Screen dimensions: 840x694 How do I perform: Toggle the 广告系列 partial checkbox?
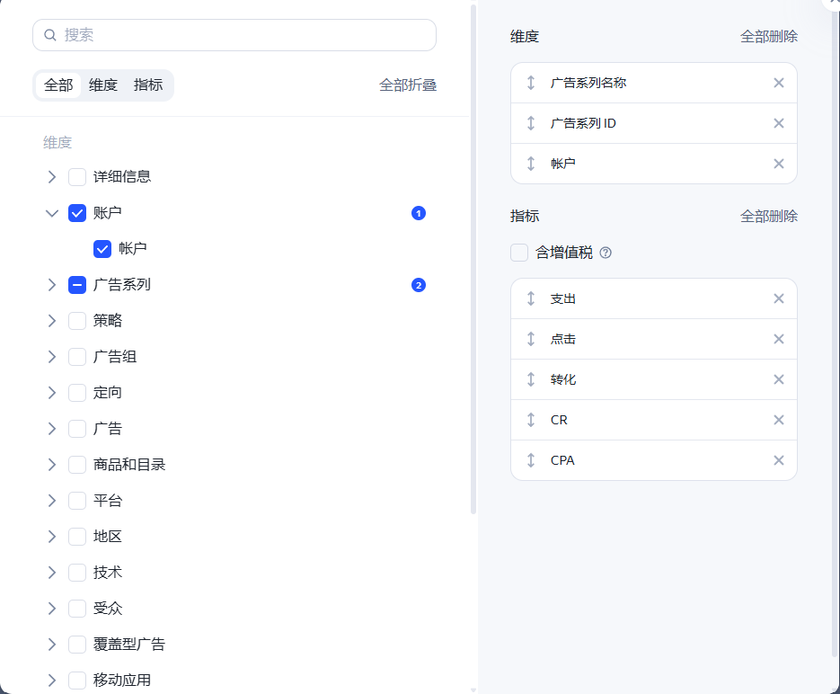click(x=77, y=285)
